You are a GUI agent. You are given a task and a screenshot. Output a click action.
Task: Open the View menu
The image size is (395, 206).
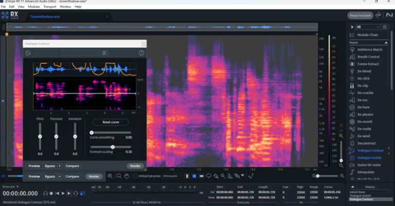pos(21,7)
